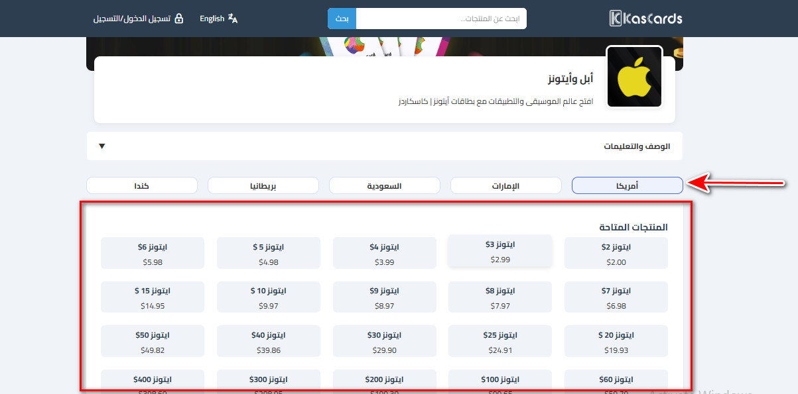
Task: Switch to the الإمارات country tab
Action: [505, 185]
